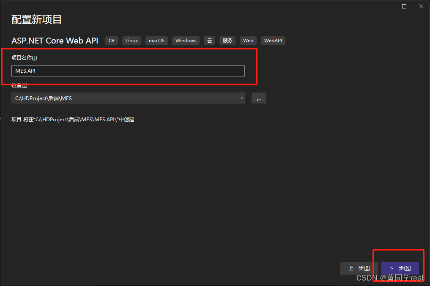Click the 配置新项目 dialog heading
Viewport: 430px width, 286px height.
(37, 19)
